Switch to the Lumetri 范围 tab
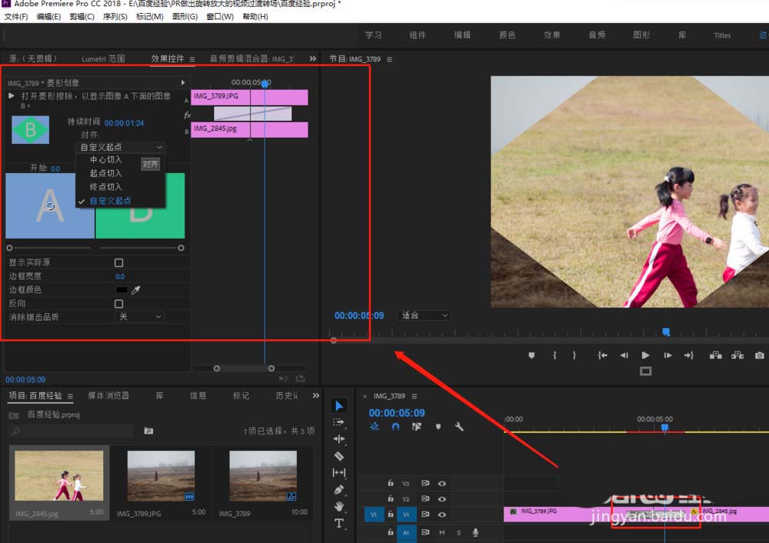 click(103, 58)
